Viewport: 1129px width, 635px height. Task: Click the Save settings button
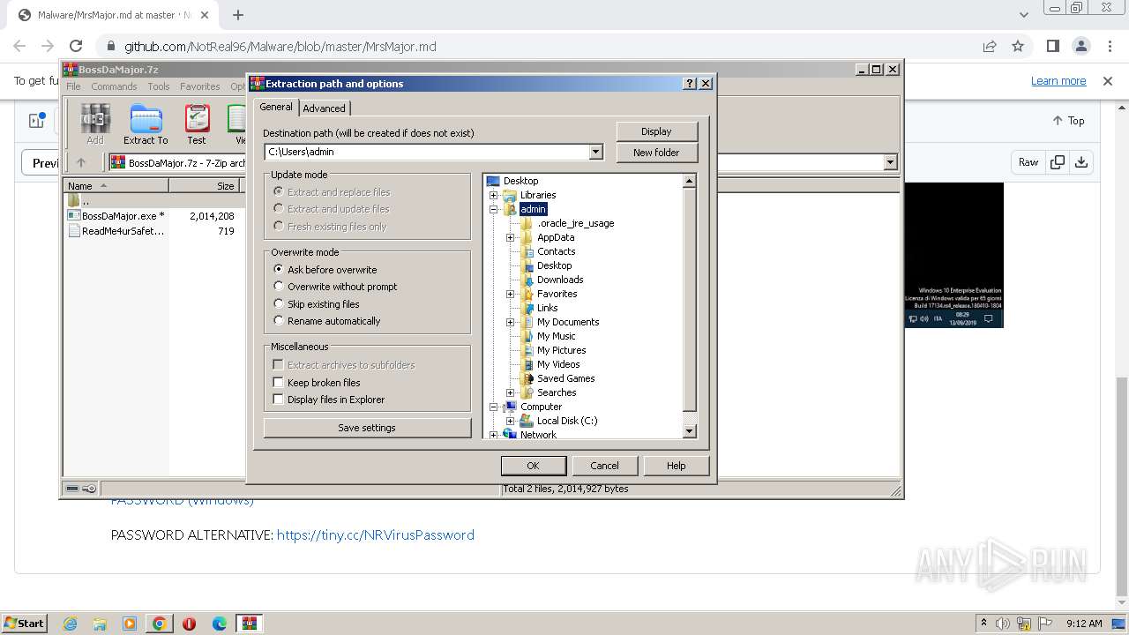tap(367, 428)
